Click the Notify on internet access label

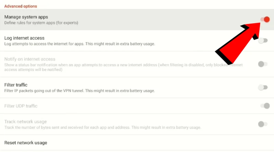coord(29,59)
